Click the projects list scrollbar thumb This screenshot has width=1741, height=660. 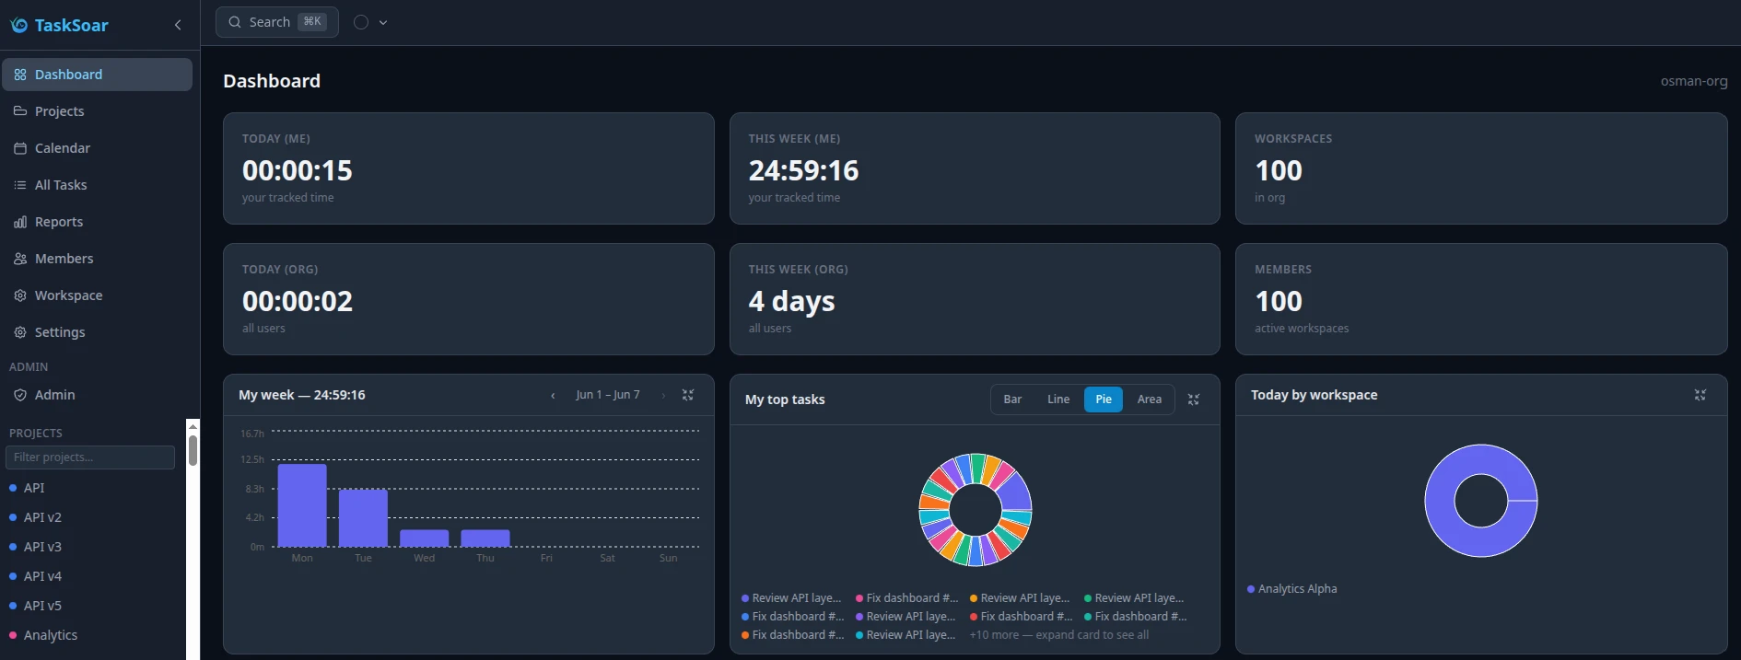[193, 451]
